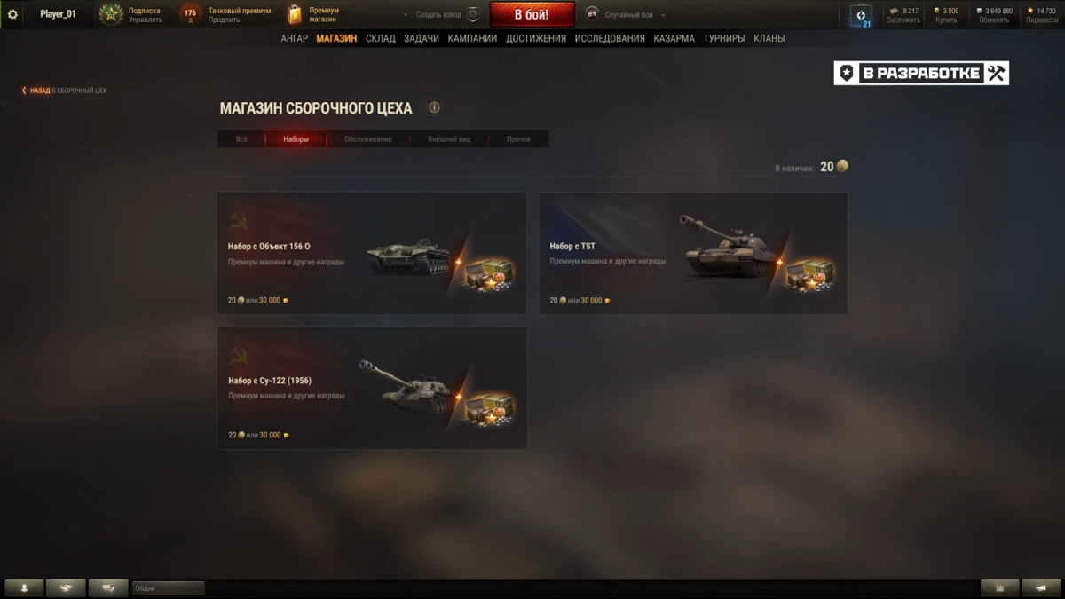This screenshot has height=599, width=1065.
Task: Click the subscription emblem icon
Action: point(111,14)
